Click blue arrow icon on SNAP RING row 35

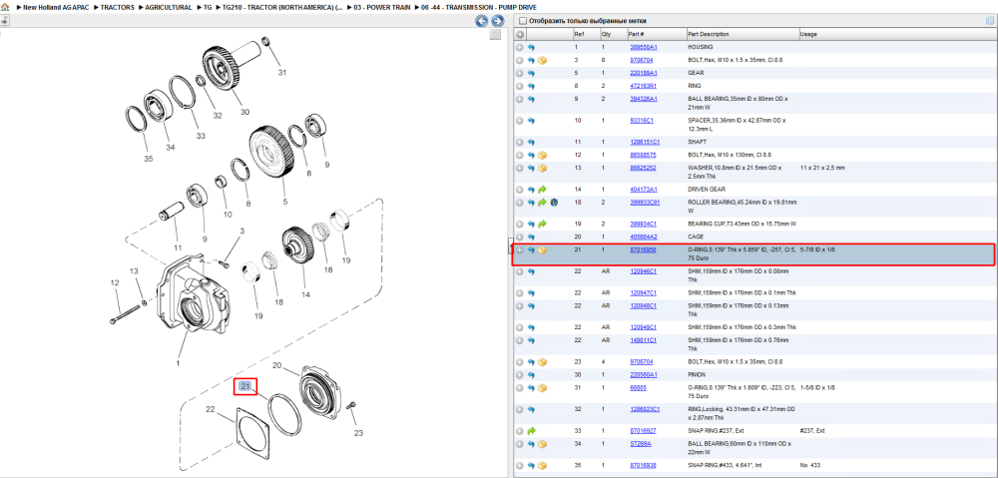[531, 465]
